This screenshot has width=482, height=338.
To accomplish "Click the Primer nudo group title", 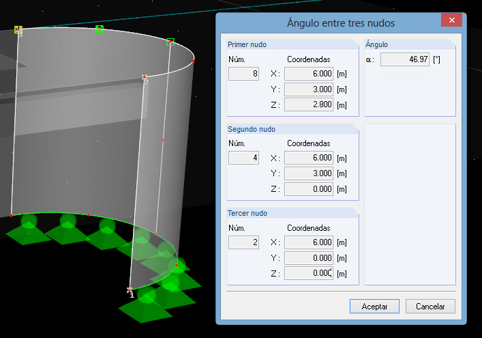I will (247, 44).
